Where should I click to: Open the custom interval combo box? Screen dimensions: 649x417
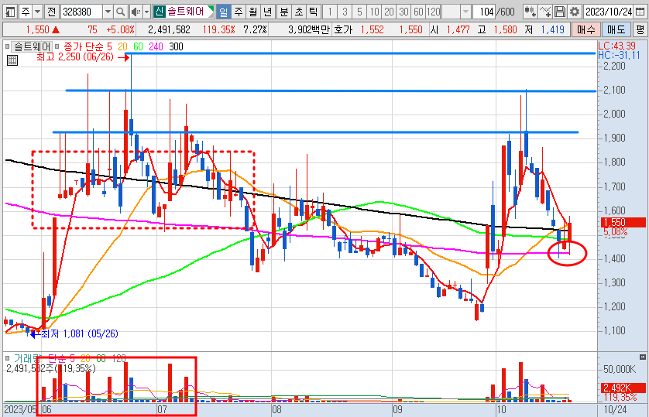456,12
